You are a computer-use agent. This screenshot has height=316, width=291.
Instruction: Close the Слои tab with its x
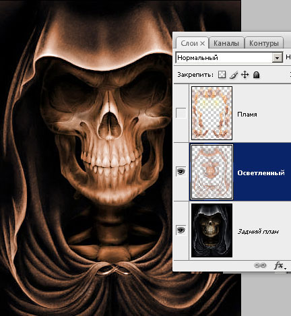202,43
